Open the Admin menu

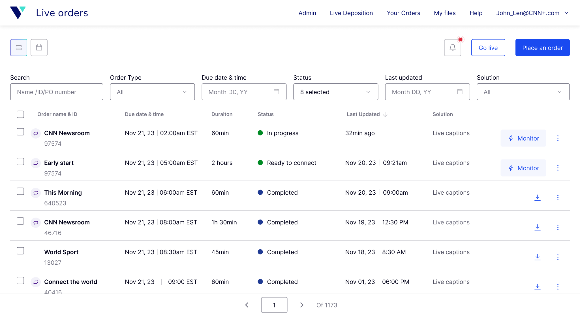(307, 13)
